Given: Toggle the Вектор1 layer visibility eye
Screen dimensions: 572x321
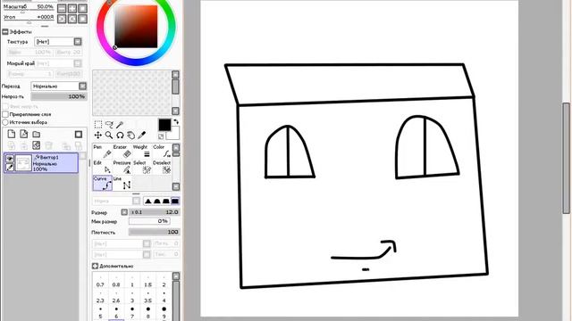Looking at the screenshot, I should coord(10,159).
